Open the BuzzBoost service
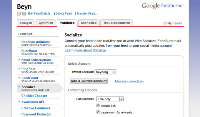Screen dimensions: 200x117 (x=29, y=51)
